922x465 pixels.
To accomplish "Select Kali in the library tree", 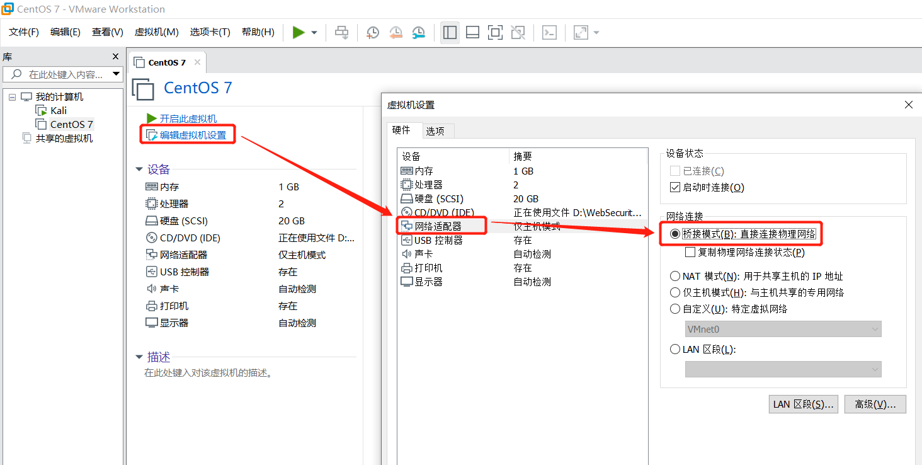I will (x=57, y=110).
